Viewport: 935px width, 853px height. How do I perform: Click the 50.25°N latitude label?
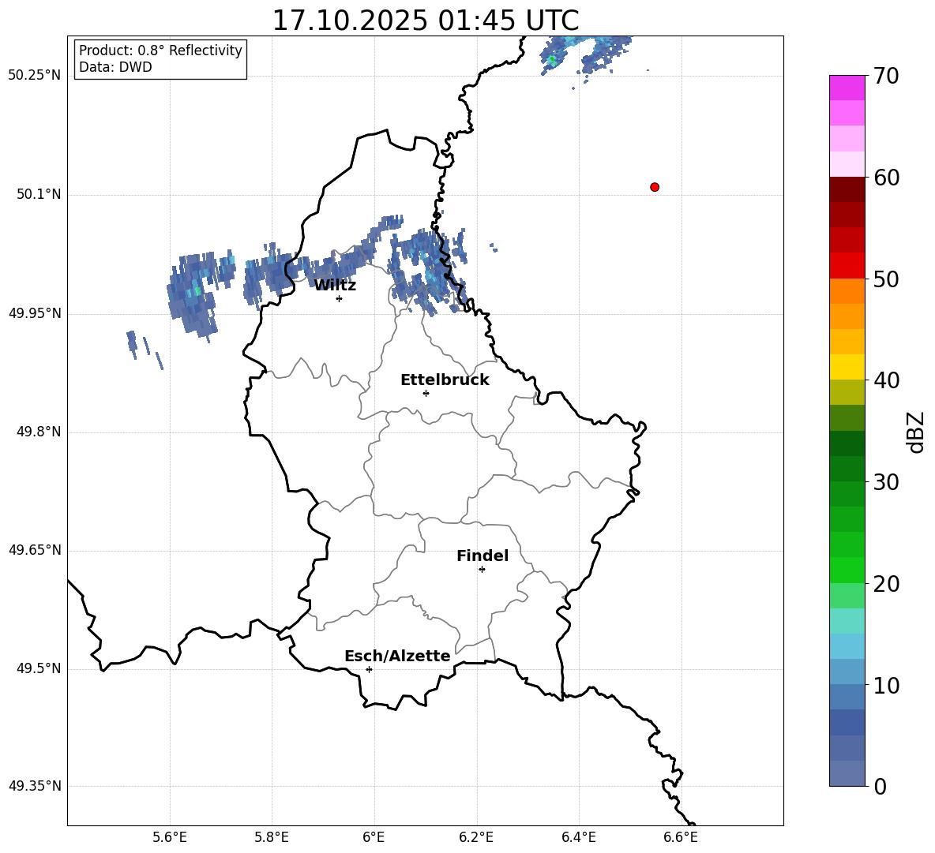pos(35,76)
